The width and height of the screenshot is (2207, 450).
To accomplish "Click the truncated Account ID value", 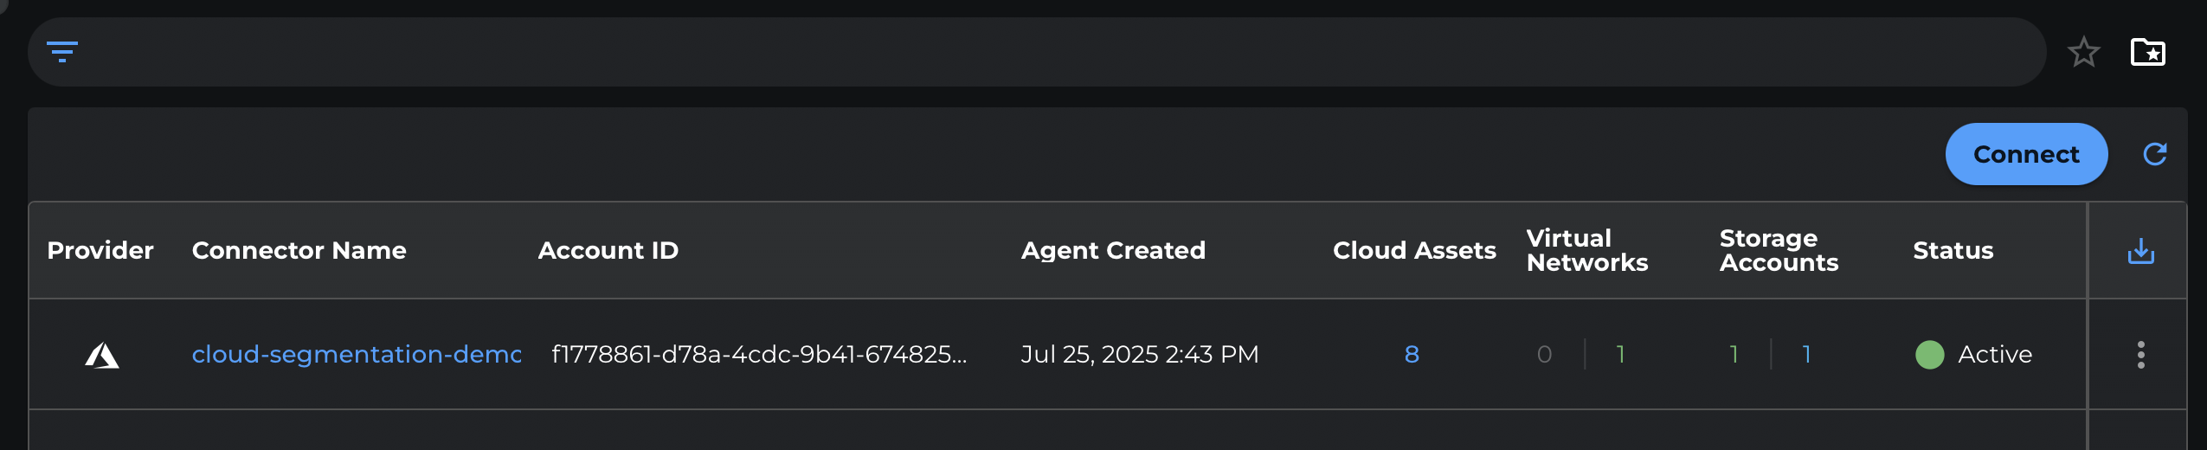I will tap(759, 355).
